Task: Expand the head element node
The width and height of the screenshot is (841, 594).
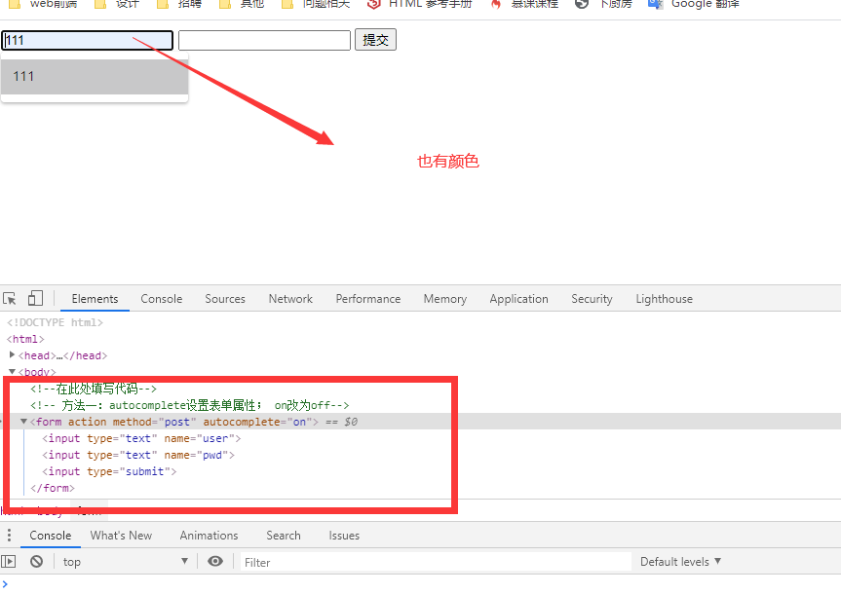Action: [x=12, y=354]
